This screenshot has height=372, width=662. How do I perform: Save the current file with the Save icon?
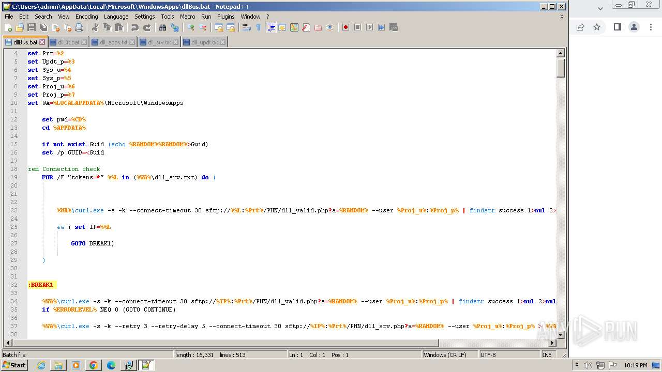pyautogui.click(x=32, y=27)
